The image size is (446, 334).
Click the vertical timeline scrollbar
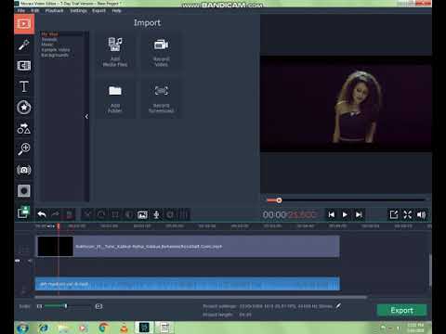tap(430, 271)
